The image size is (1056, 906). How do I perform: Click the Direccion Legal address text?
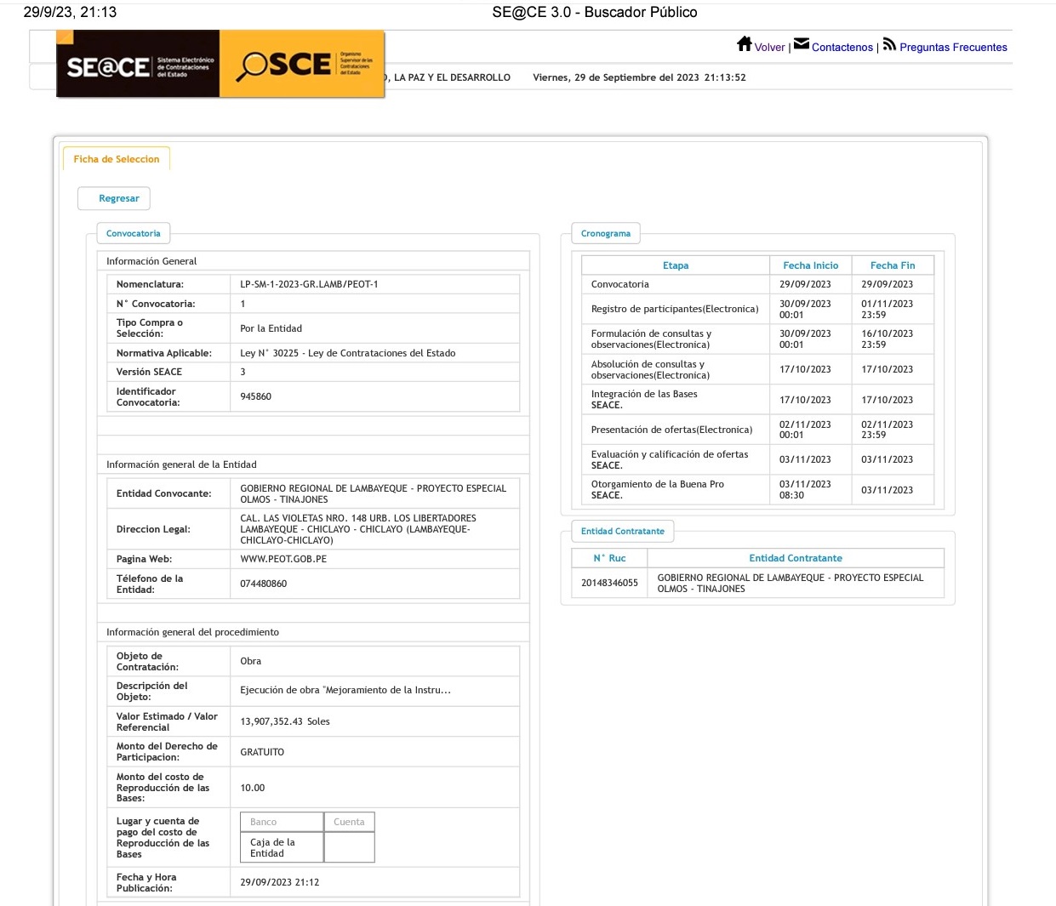click(358, 529)
